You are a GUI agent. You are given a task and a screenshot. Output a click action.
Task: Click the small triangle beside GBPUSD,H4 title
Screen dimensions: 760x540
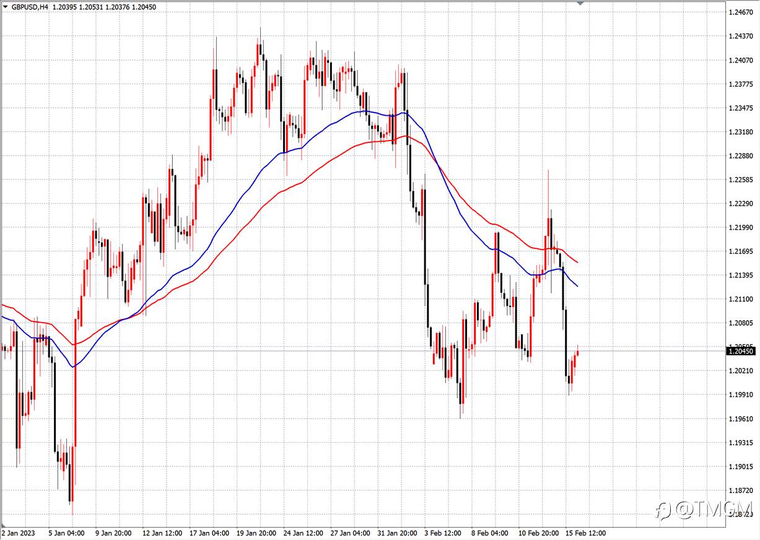(5, 7)
